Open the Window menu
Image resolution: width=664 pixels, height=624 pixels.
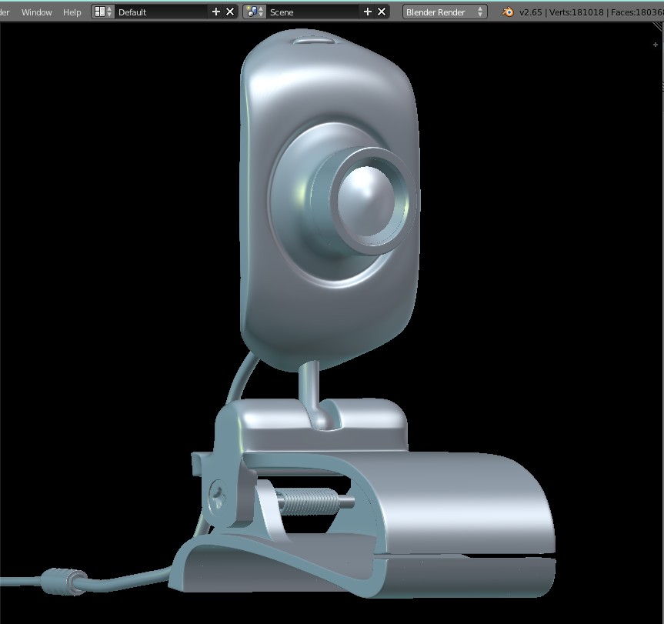point(36,12)
